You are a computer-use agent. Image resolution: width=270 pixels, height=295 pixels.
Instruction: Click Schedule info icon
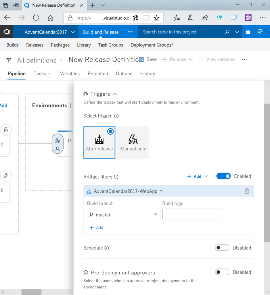(x=107, y=248)
